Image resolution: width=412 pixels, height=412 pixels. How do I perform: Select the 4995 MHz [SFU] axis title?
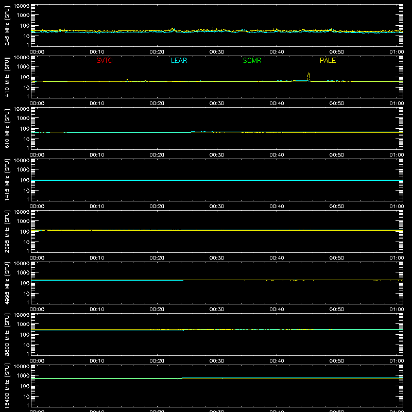click(7, 283)
